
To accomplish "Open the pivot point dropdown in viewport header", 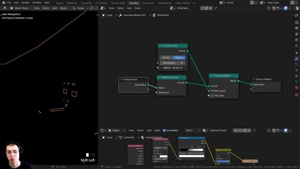I will click(93, 8).
